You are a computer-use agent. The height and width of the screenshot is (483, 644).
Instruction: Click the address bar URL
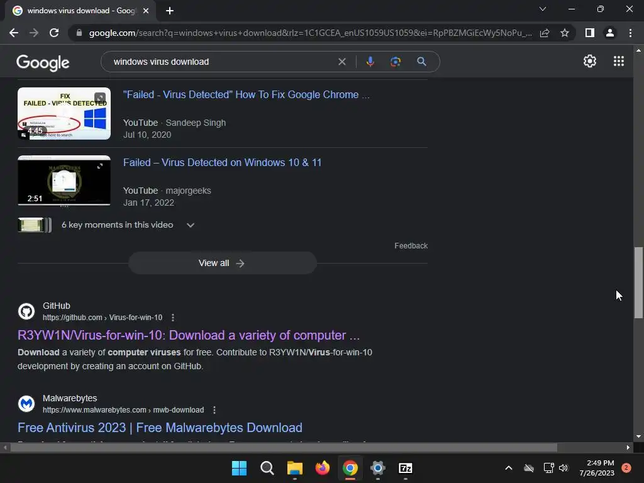point(310,33)
